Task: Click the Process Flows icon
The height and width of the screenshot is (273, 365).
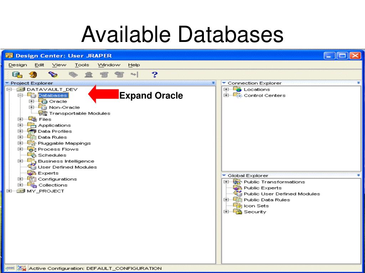Action: click(x=32, y=149)
